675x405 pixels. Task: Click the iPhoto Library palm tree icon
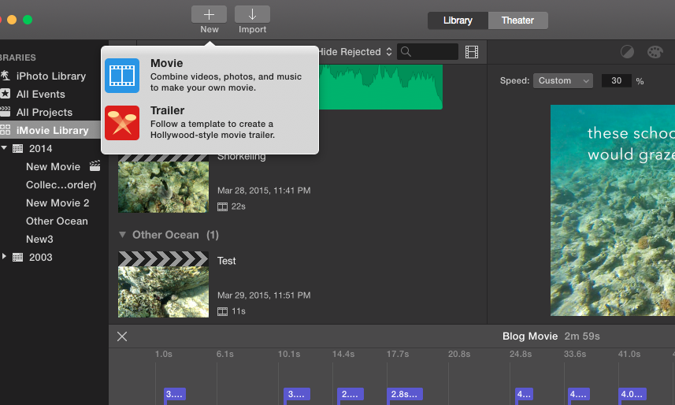point(5,76)
